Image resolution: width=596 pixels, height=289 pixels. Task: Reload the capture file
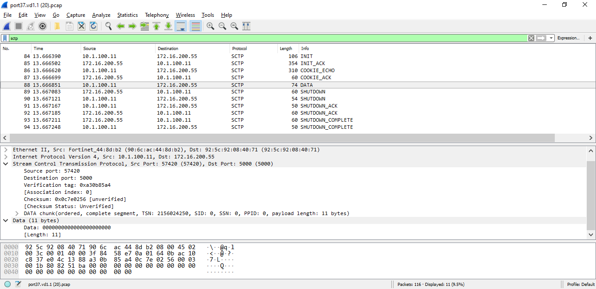[93, 27]
